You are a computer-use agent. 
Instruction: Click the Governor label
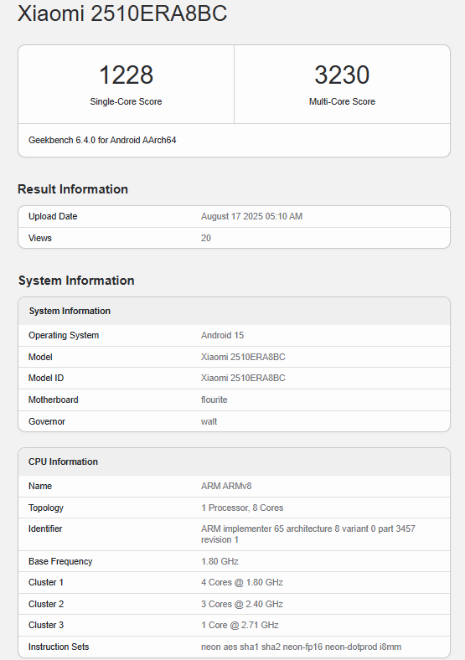[47, 422]
